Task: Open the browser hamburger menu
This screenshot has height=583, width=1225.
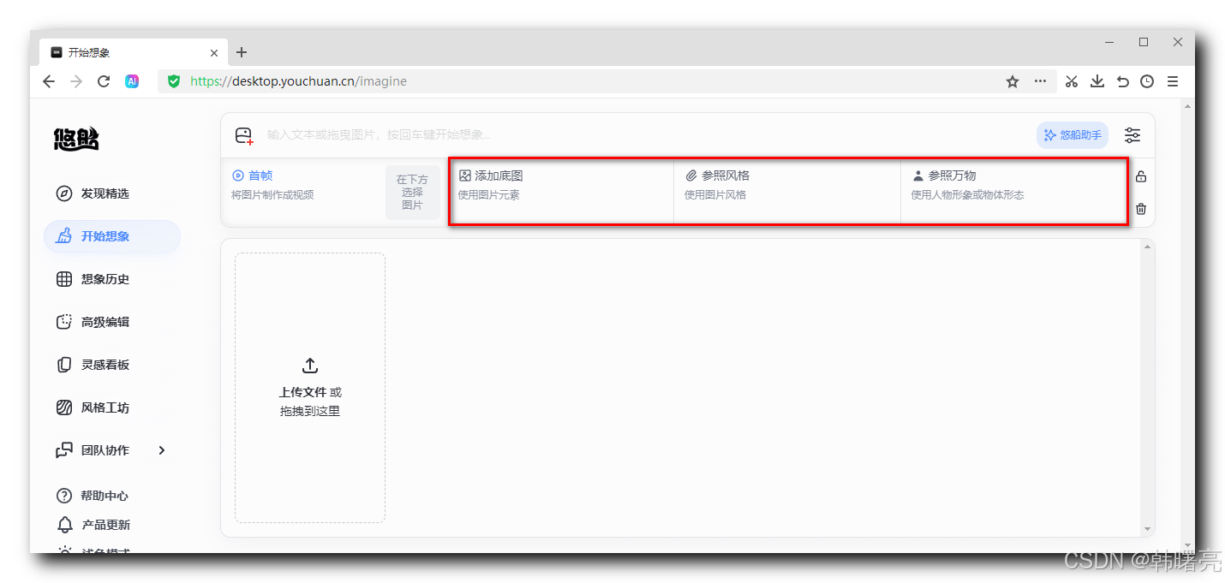Action: (x=1173, y=81)
